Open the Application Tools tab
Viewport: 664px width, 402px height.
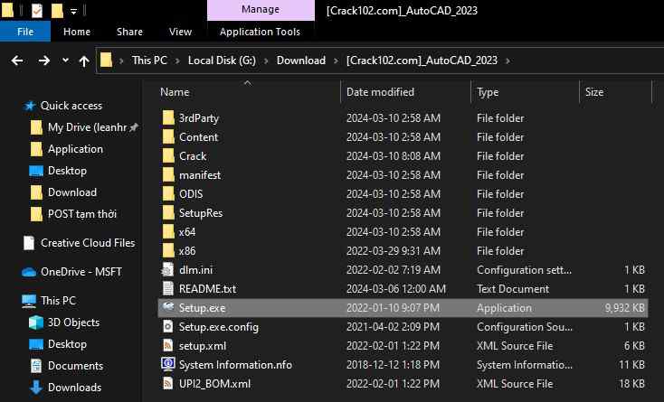261,32
